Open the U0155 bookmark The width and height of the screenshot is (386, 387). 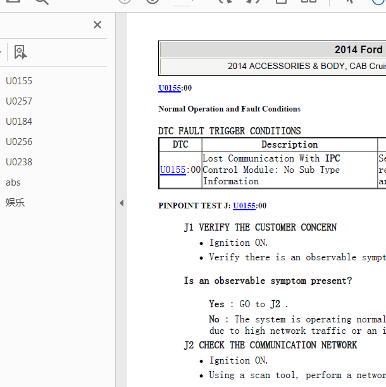pos(19,81)
